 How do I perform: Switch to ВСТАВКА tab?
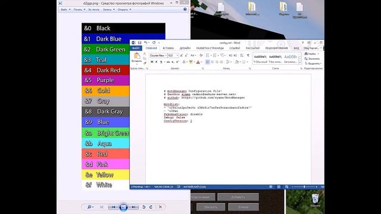[168, 48]
